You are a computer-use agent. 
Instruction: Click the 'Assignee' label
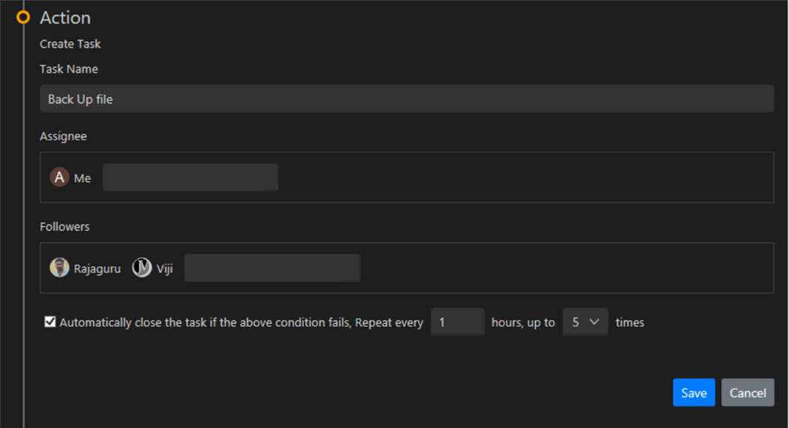click(x=64, y=137)
